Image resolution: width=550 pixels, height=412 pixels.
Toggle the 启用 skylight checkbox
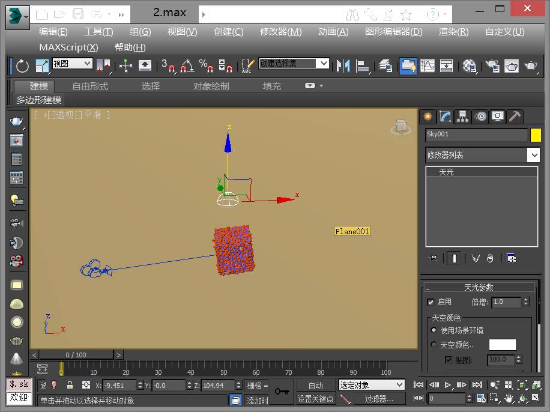click(431, 302)
